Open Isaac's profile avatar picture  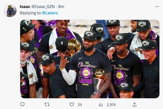click(x=10, y=10)
